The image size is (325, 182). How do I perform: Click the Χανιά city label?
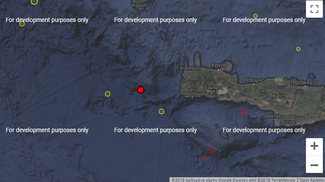point(218,65)
